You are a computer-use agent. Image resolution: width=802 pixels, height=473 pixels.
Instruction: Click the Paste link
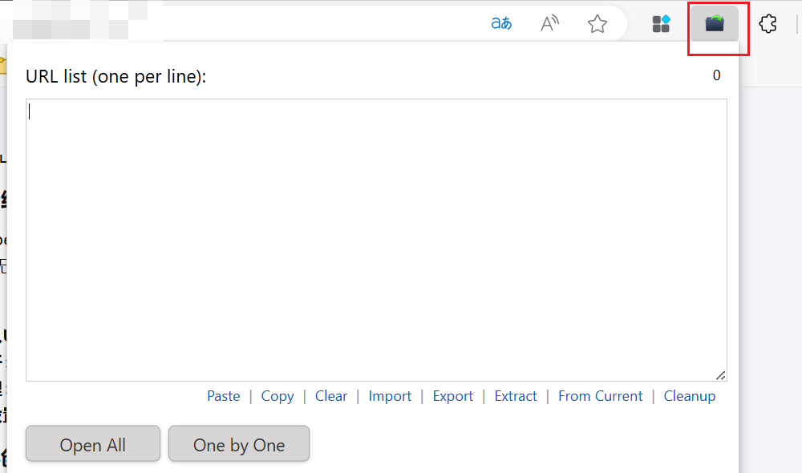point(223,396)
